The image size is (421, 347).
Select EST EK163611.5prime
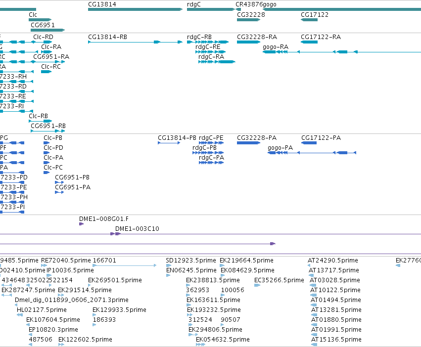click(189, 305)
